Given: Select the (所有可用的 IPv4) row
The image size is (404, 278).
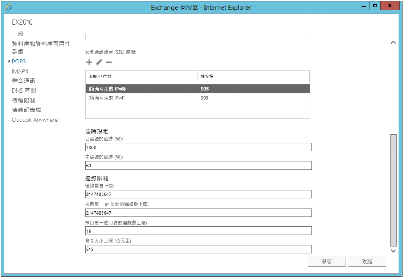Looking at the screenshot, I should 197,98.
